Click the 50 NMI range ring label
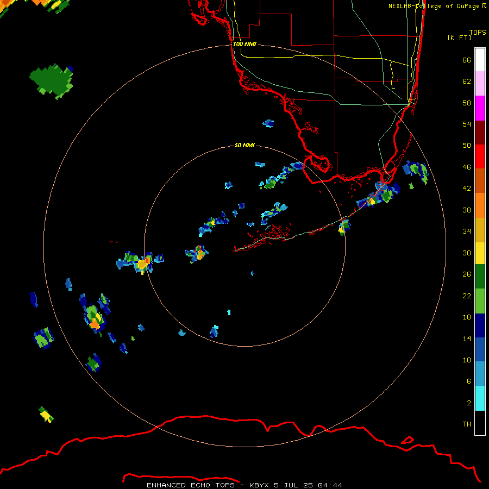Viewport: 489px width, 489px height. [244, 145]
